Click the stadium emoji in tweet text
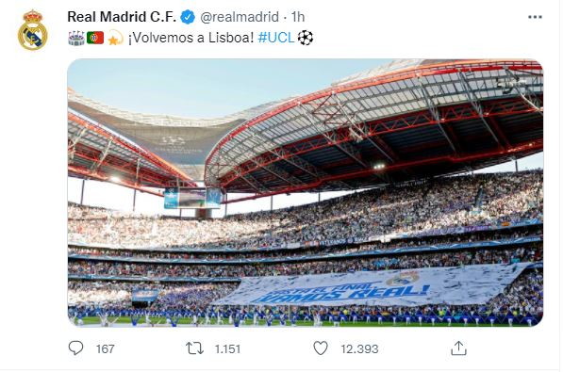 [x=76, y=38]
